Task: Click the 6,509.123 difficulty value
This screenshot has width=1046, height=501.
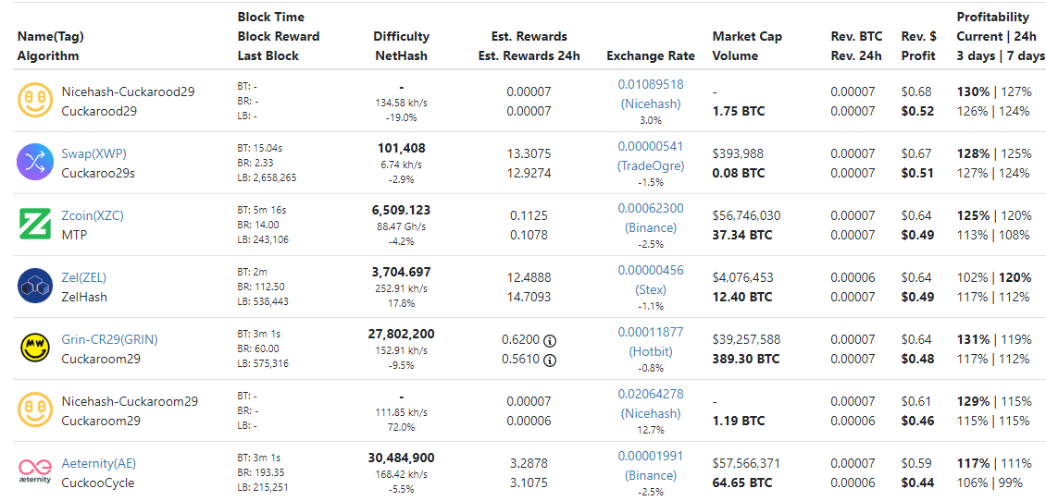Action: point(401,210)
